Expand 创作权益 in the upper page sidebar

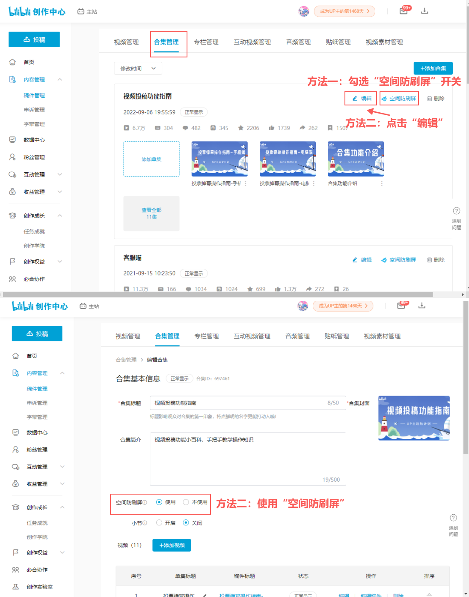(60, 261)
